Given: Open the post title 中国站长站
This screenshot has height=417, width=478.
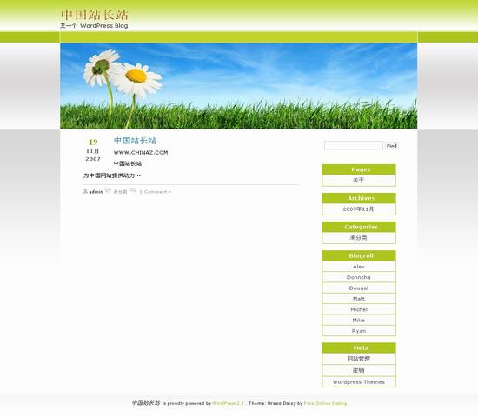Looking at the screenshot, I should pos(135,141).
